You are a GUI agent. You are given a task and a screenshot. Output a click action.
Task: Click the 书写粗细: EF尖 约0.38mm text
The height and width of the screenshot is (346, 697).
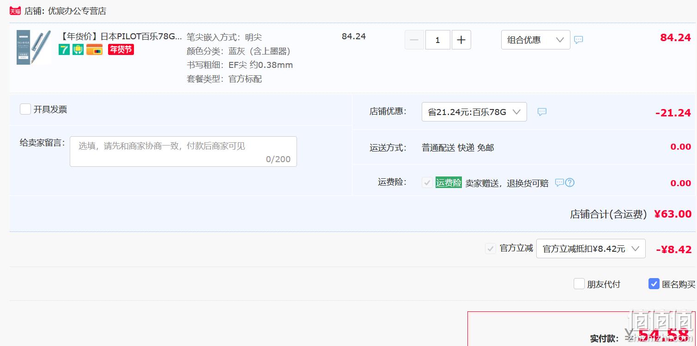click(x=240, y=65)
